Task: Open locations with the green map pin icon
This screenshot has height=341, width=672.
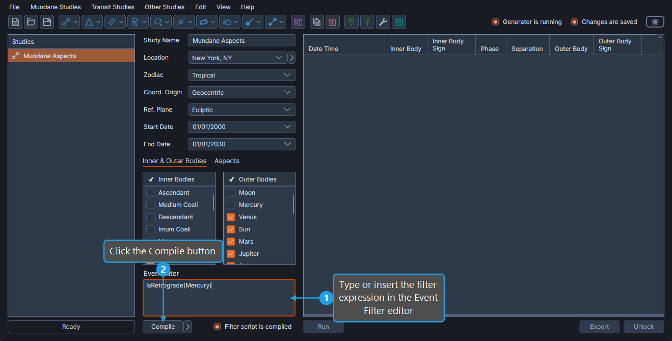Action: (x=352, y=22)
